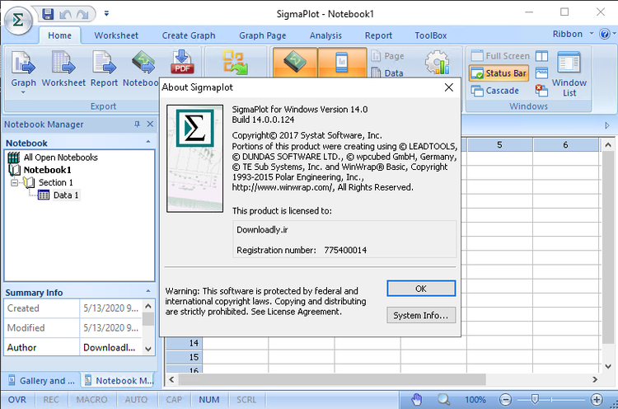Collapse the Section 1 tree node
This screenshot has height=409, width=618.
pyautogui.click(x=15, y=183)
